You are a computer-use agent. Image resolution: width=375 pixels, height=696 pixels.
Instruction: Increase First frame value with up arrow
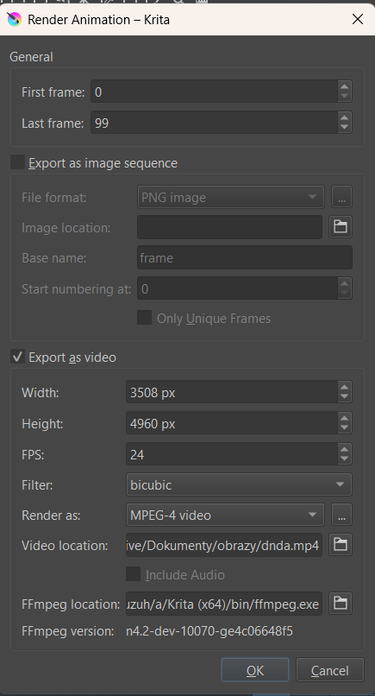(345, 86)
